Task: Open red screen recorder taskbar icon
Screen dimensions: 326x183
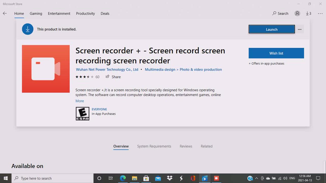Action: click(x=216, y=178)
